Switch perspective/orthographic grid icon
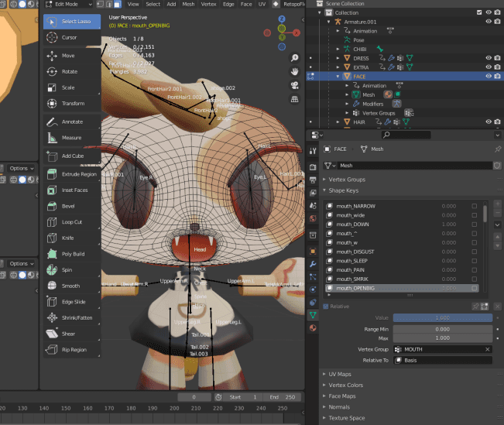The width and height of the screenshot is (504, 425). click(x=294, y=99)
